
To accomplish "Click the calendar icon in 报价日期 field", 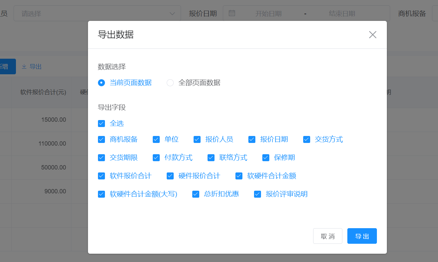I will 232,13.
